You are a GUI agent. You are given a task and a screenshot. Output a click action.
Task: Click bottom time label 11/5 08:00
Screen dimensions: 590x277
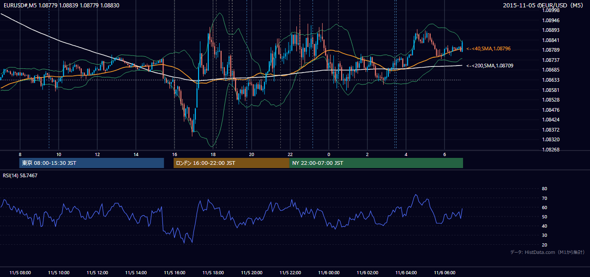point(20,273)
